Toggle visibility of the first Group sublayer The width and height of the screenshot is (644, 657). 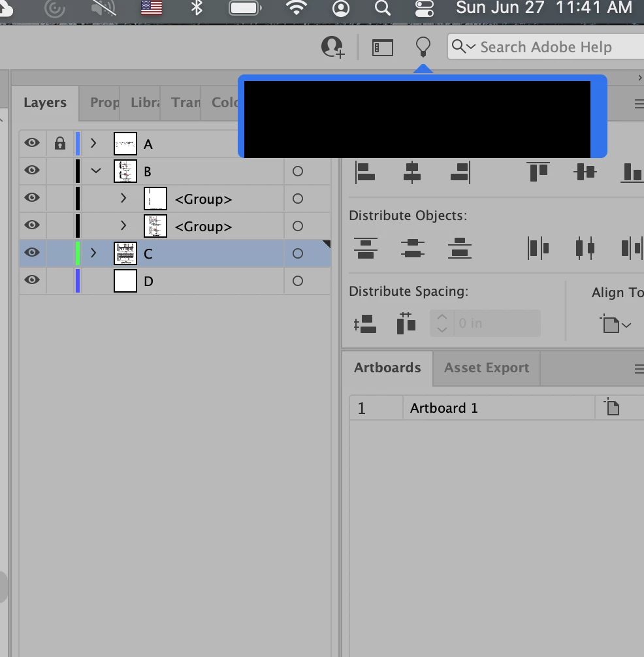(32, 198)
